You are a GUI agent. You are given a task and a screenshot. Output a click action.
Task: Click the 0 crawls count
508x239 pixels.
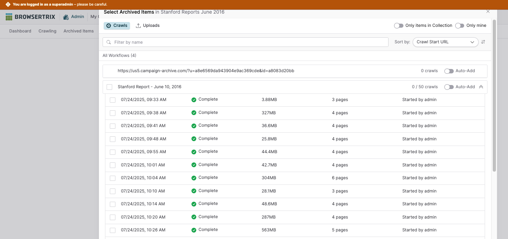point(429,71)
